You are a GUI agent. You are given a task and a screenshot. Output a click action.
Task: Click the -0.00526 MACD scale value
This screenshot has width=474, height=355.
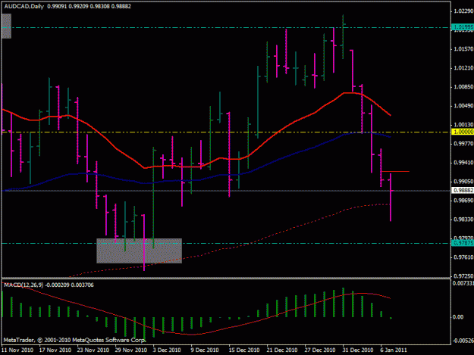[463, 341]
